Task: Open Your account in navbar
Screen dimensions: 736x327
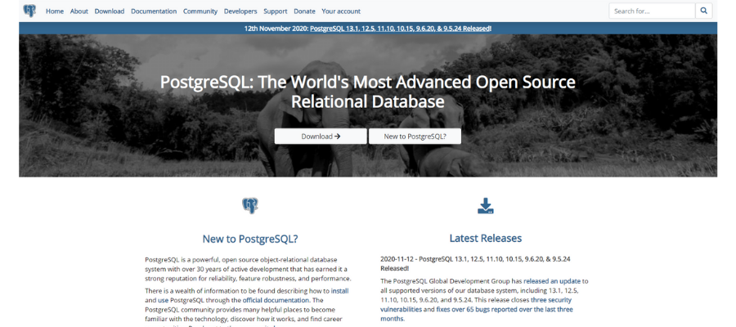Action: [341, 11]
